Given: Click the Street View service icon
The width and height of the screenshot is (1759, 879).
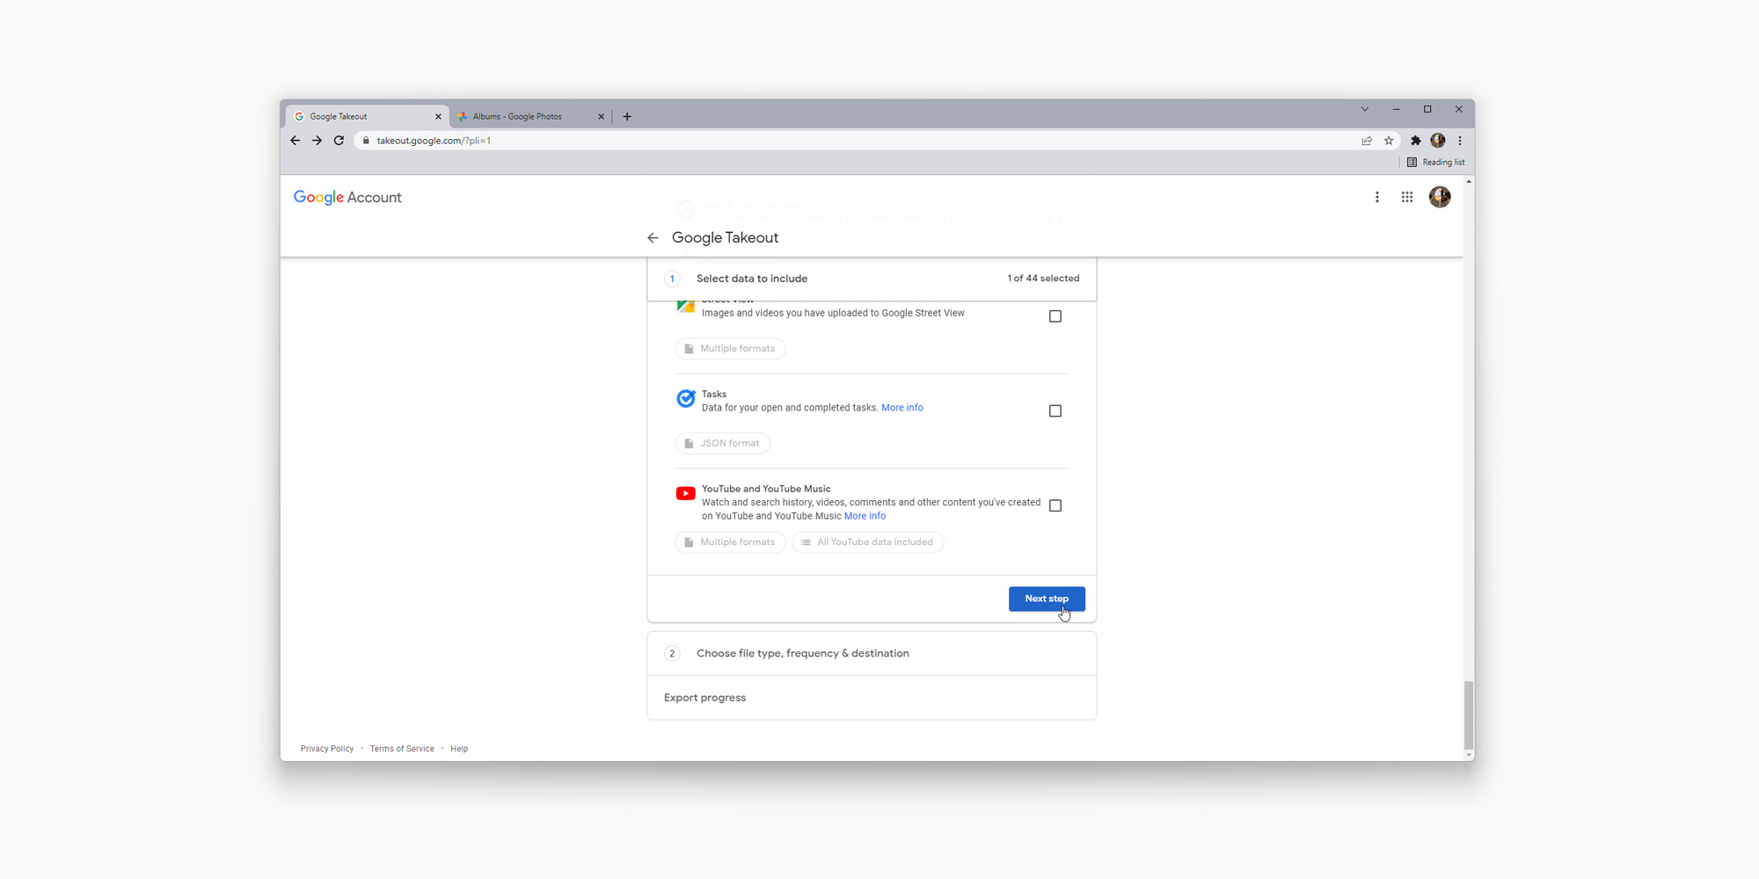Looking at the screenshot, I should [686, 305].
